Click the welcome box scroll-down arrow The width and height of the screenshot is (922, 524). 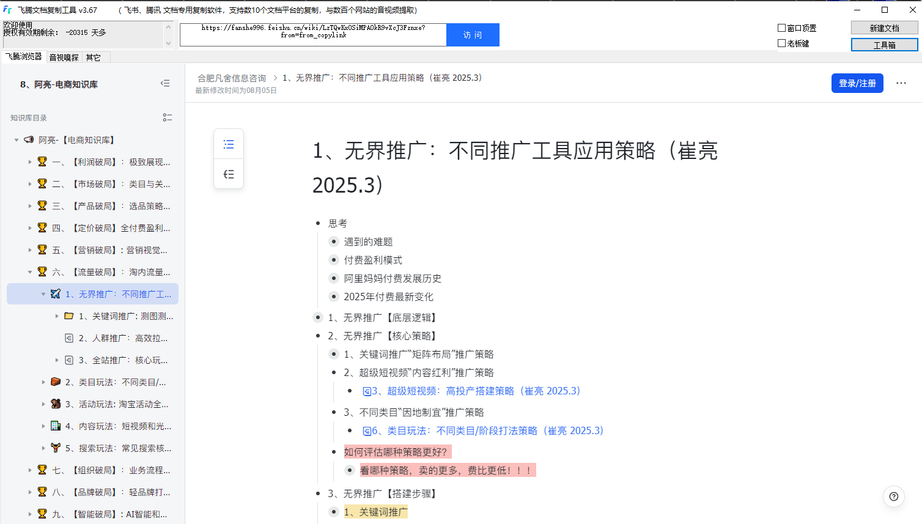(168, 43)
